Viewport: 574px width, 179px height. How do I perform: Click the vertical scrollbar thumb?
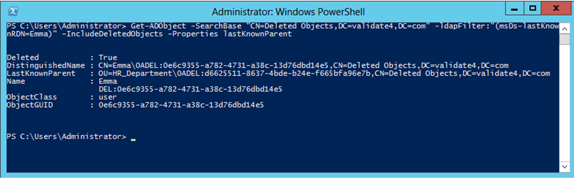pyautogui.click(x=564, y=39)
